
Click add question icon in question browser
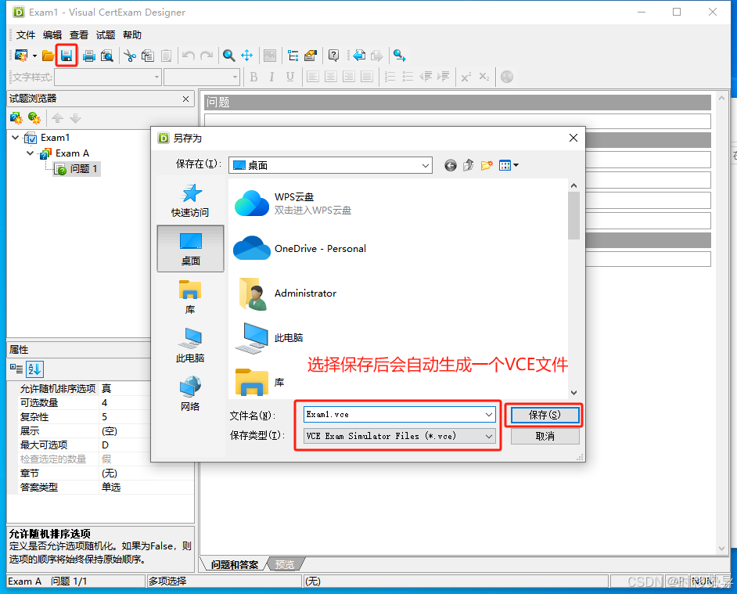(34, 117)
